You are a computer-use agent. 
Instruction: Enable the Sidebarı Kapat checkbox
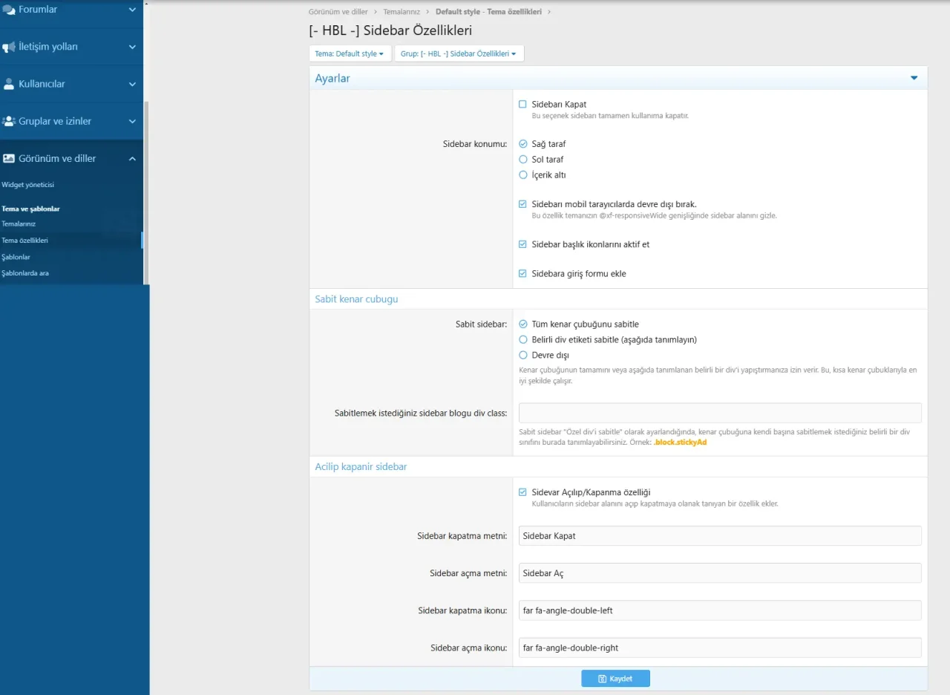coord(523,105)
